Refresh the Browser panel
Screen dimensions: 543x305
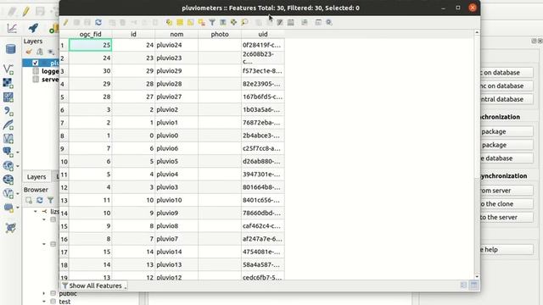click(x=40, y=200)
